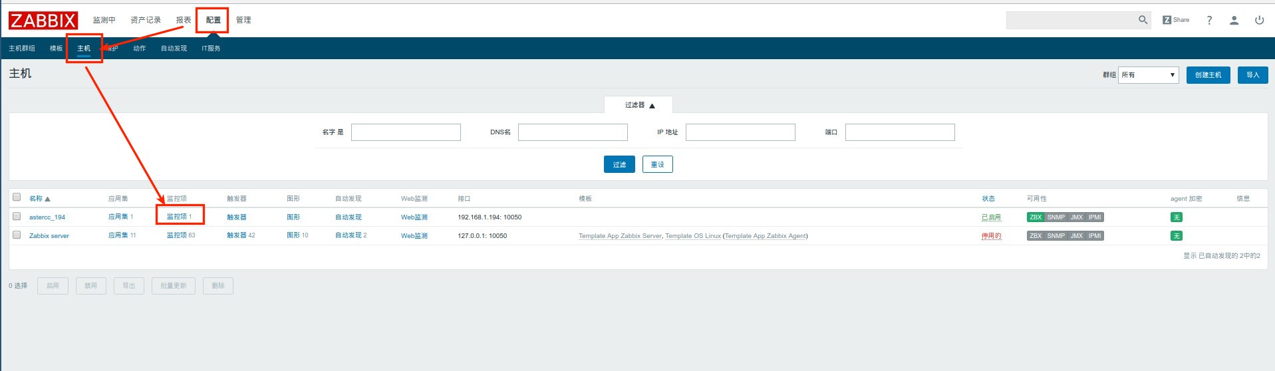Screen dimensions: 1275x371
Task: Collapse the 过滤器 filter panel
Action: coord(638,105)
